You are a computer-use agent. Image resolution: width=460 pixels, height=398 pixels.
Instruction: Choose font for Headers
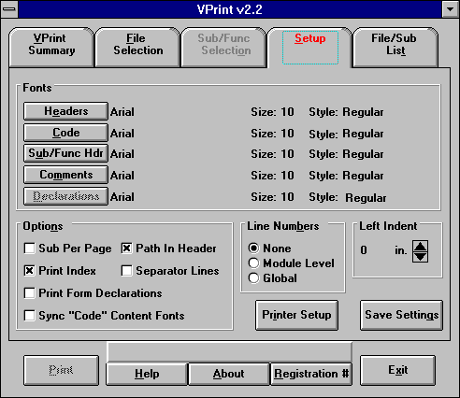(x=65, y=111)
